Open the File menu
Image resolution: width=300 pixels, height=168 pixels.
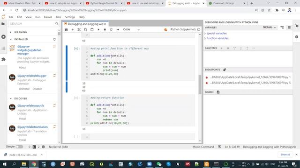click(x=11, y=17)
